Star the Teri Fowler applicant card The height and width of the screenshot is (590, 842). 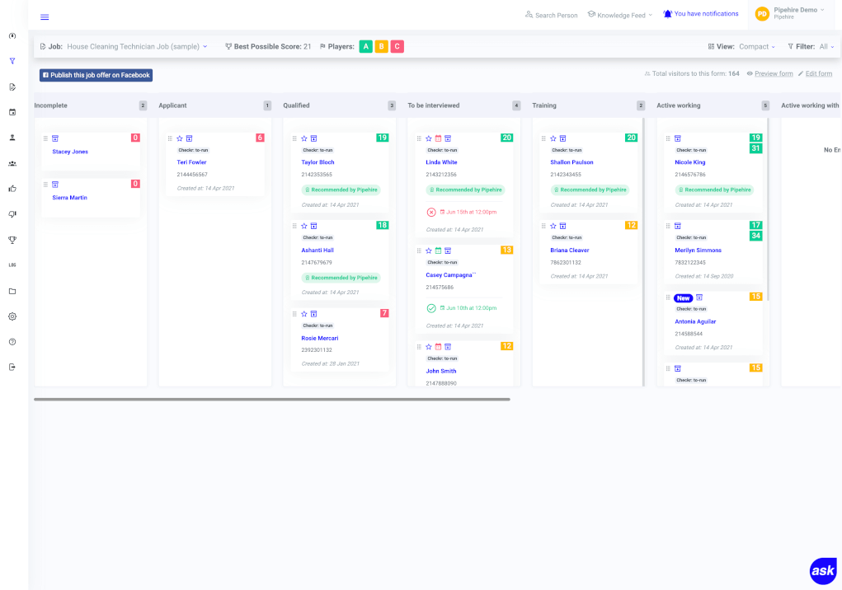click(x=179, y=138)
